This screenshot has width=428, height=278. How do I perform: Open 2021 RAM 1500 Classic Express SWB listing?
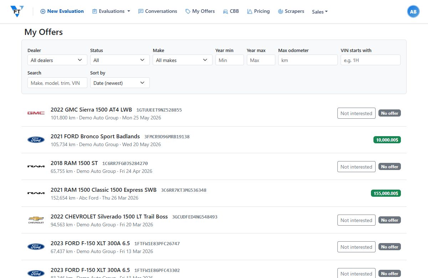103,190
